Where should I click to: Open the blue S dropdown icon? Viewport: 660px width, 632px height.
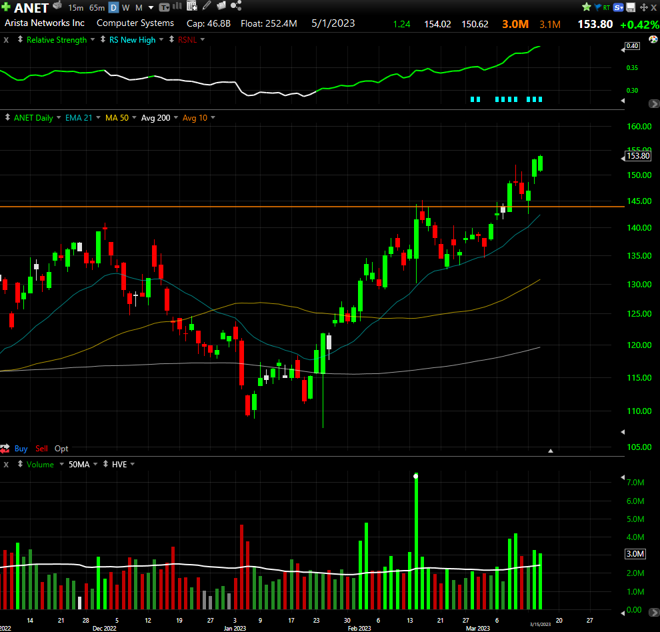618,7
